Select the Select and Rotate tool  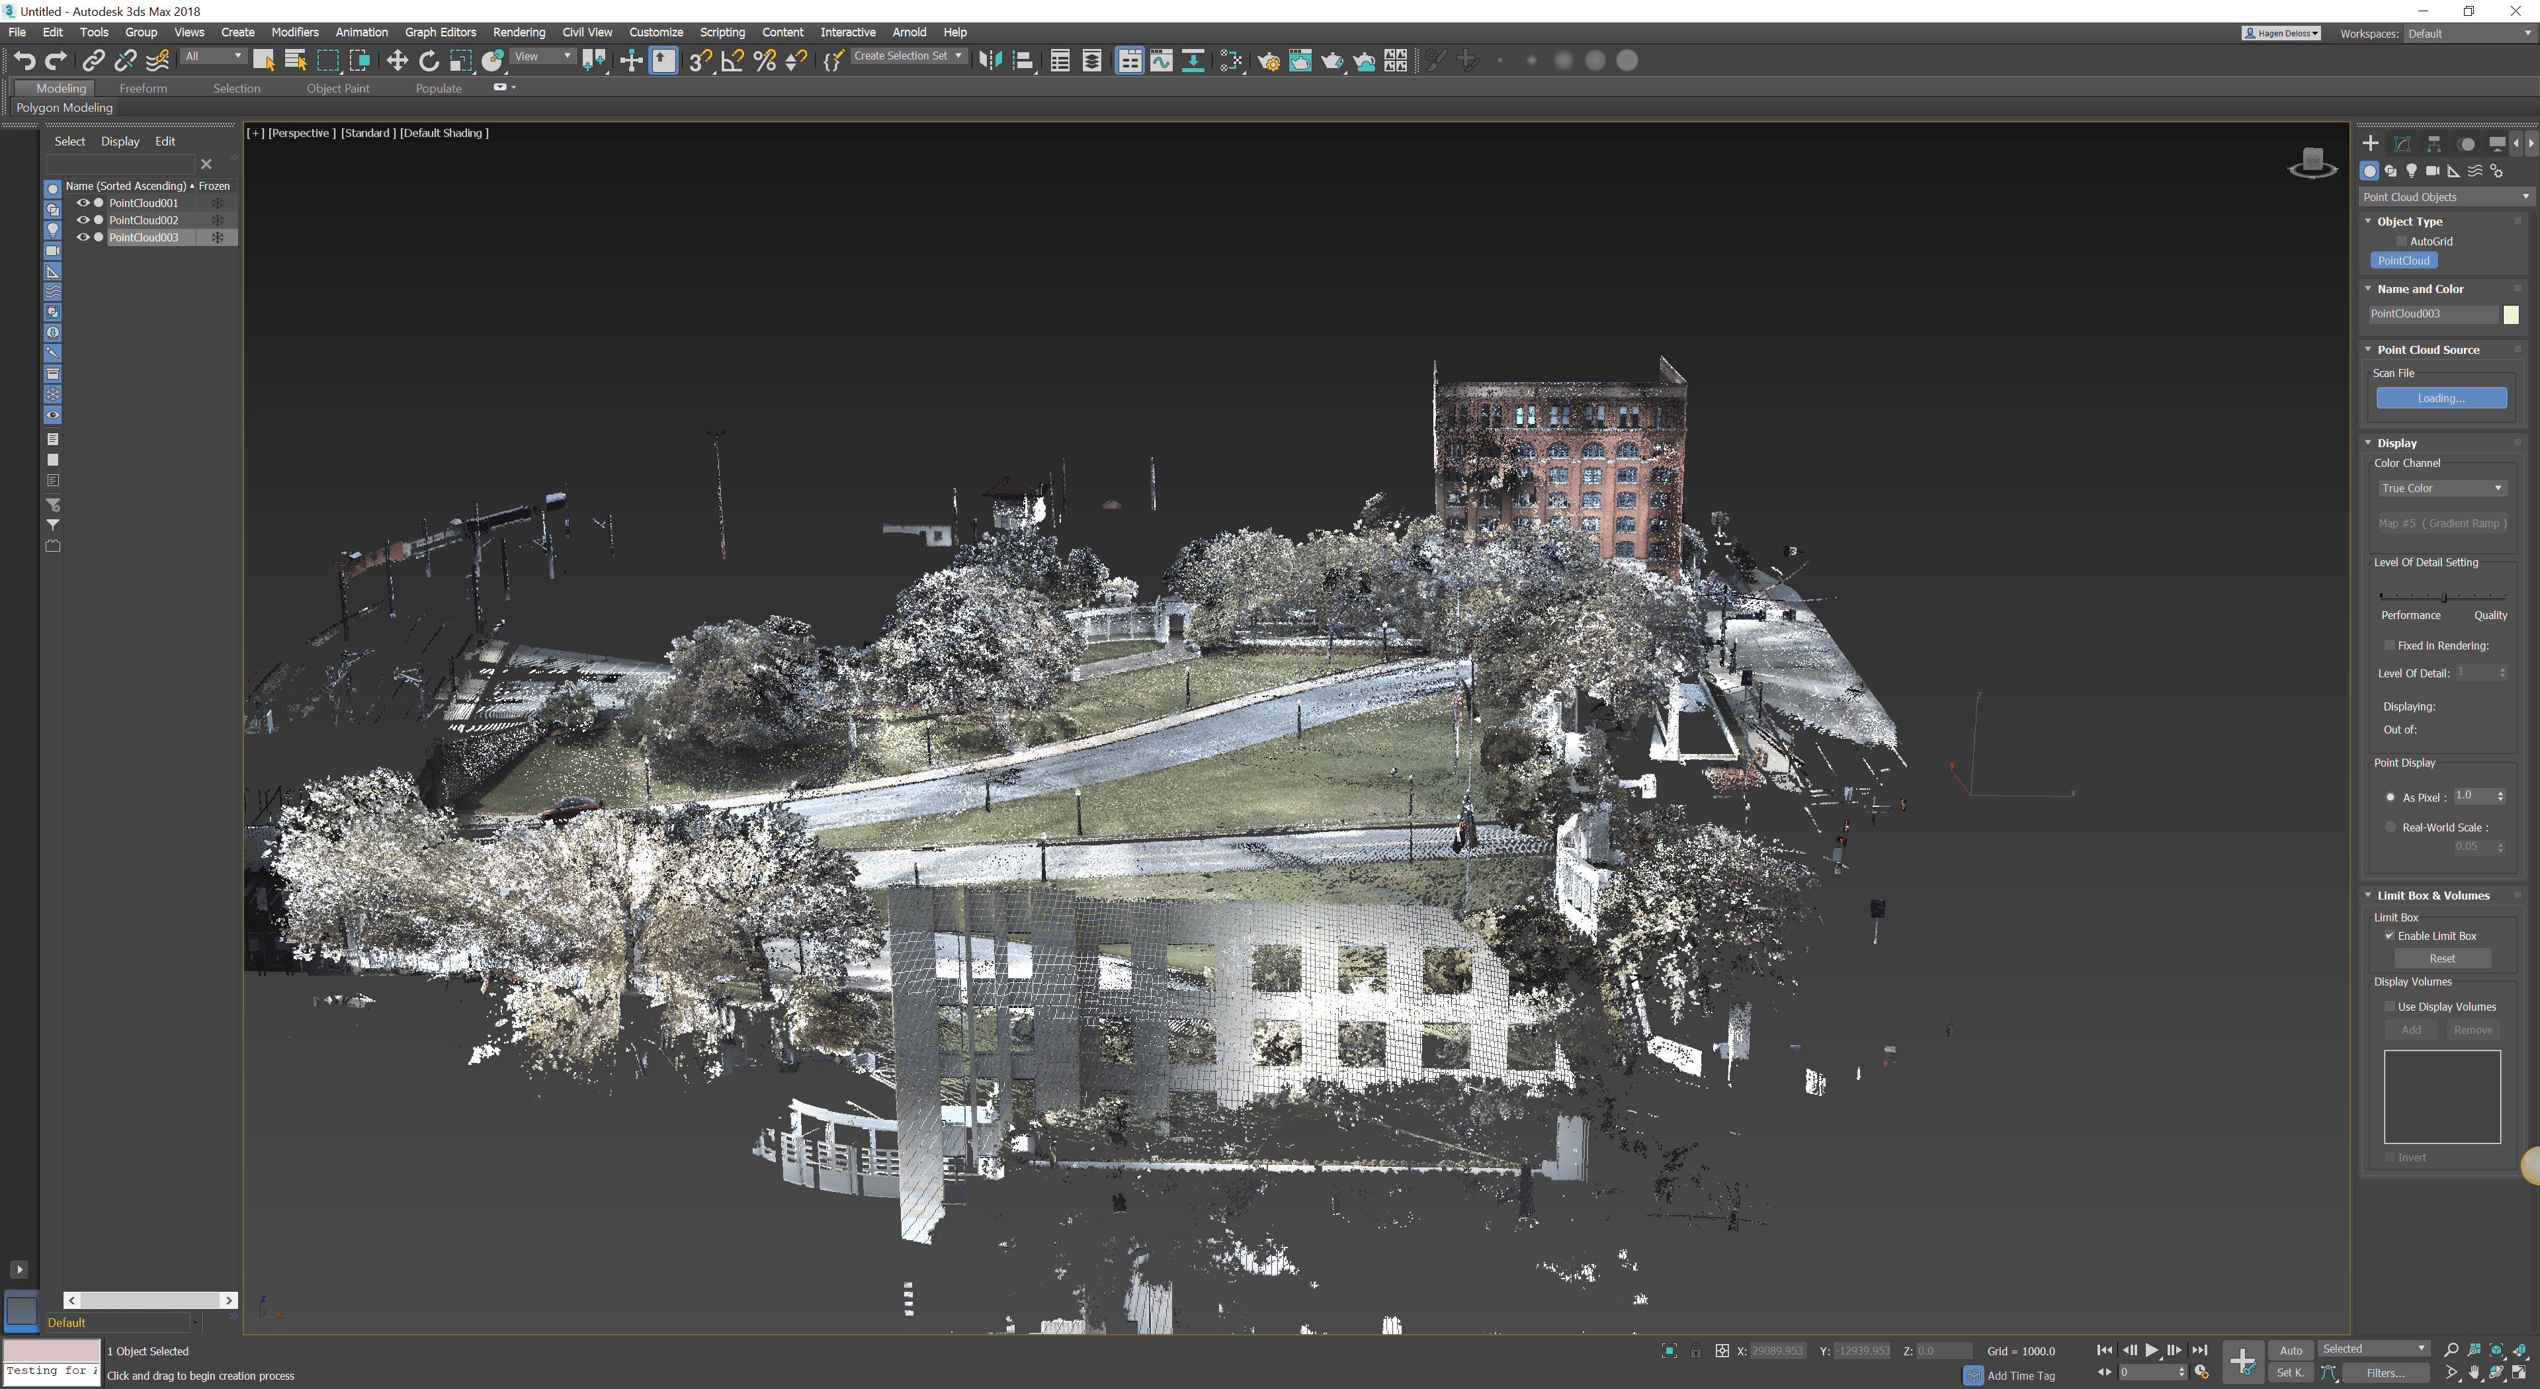pyautogui.click(x=429, y=61)
